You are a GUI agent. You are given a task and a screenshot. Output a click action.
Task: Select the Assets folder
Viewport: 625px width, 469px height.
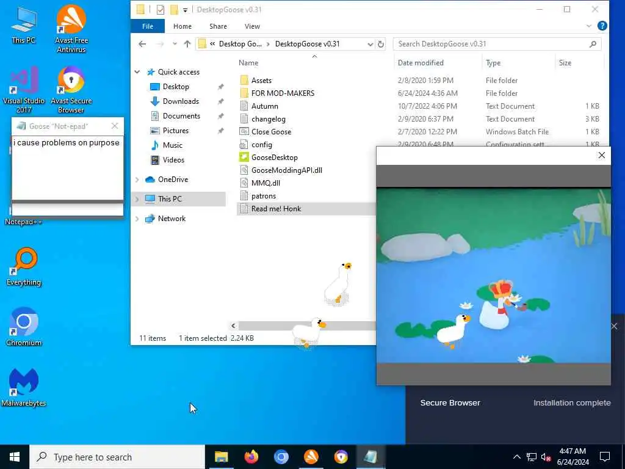tap(261, 80)
